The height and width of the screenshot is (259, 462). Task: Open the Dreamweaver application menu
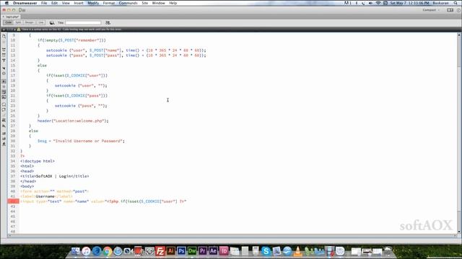pyautogui.click(x=25, y=3)
